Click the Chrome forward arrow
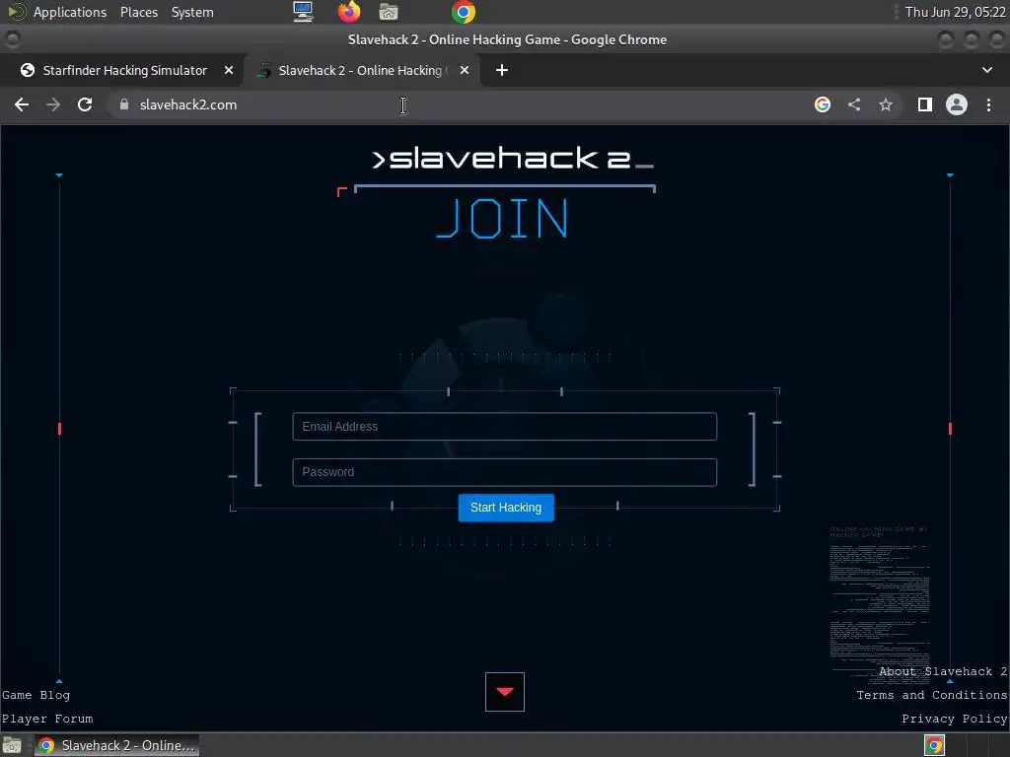 pos(53,104)
